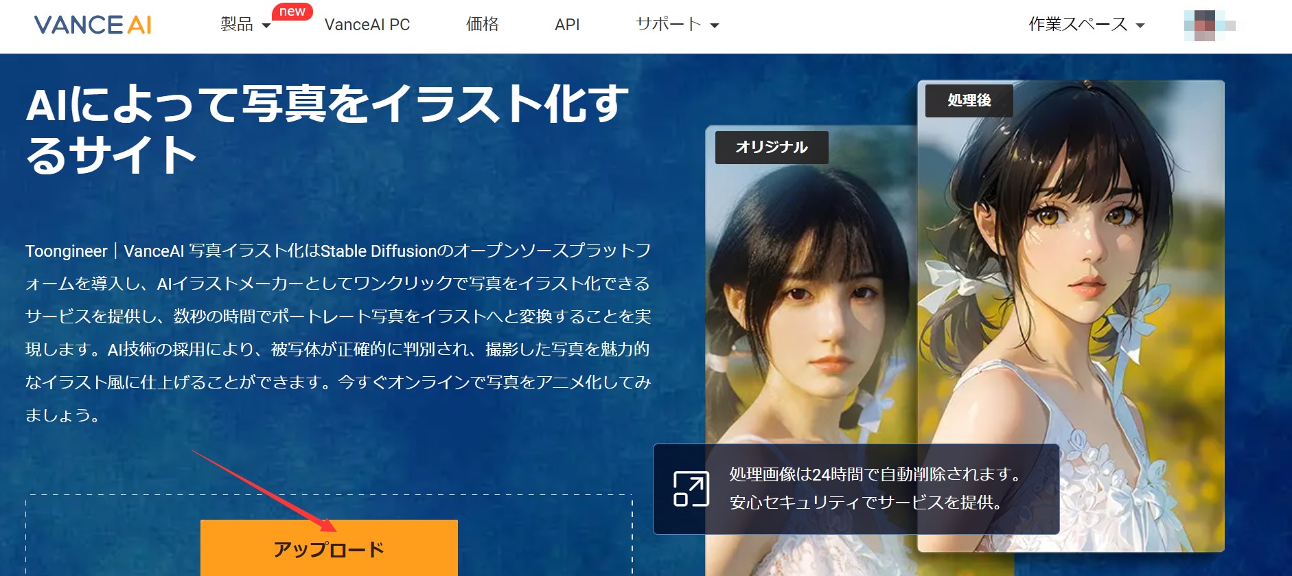Go to VanceAI PC page
The image size is (1292, 576).
(x=367, y=25)
